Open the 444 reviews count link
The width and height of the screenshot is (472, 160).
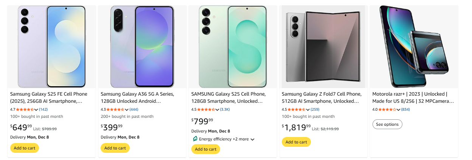point(134,110)
